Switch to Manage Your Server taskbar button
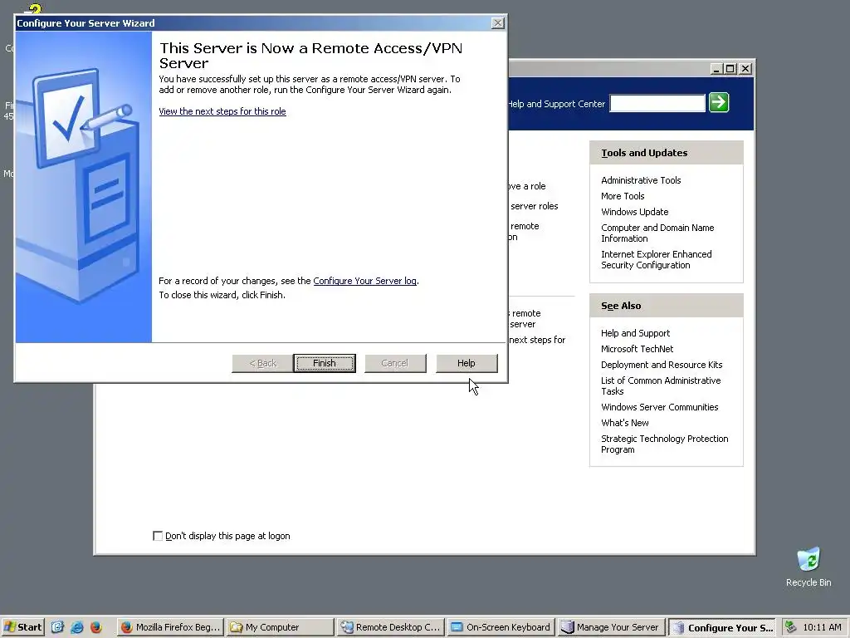This screenshot has height=638, width=850. [x=612, y=627]
